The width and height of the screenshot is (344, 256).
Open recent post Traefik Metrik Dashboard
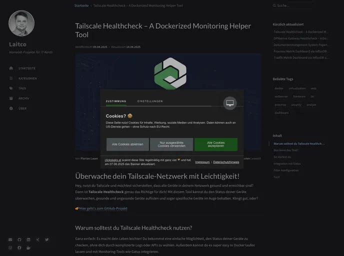point(301,57)
